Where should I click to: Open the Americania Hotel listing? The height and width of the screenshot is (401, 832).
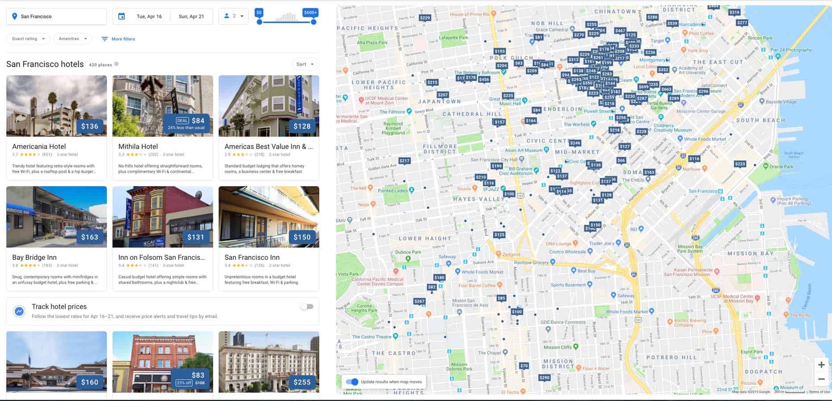point(39,146)
